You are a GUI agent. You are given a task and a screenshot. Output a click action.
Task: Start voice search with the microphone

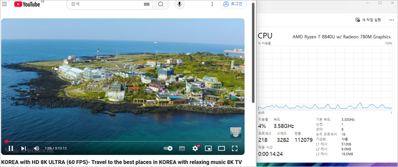(x=180, y=4)
